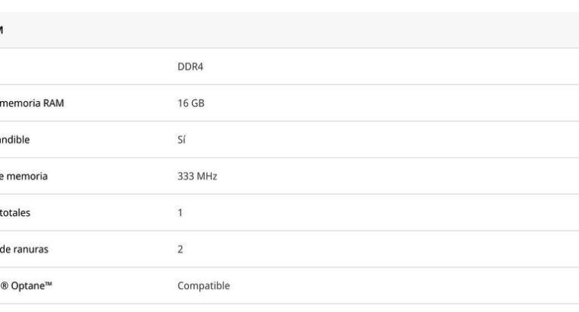Click the ® symbol before Optane

click(5, 285)
